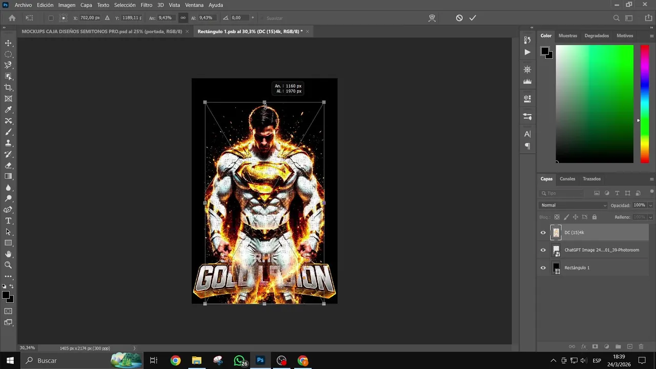Click the hue slider strip
656x369 pixels.
click(645, 104)
